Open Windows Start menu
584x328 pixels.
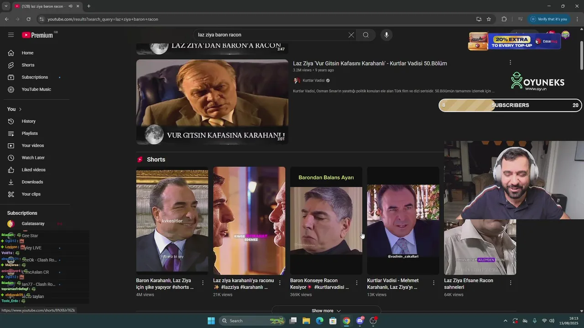click(211, 321)
